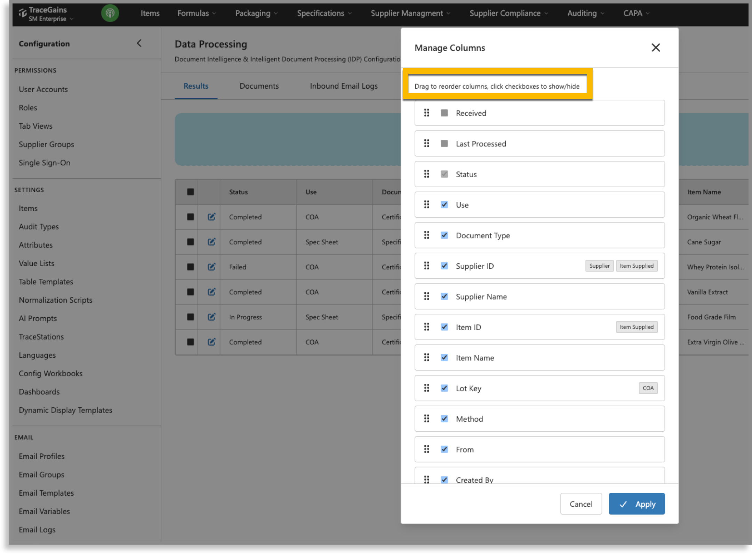Screen dimensions: 752x554
Task: Select all rows with header checkbox
Action: [x=190, y=192]
